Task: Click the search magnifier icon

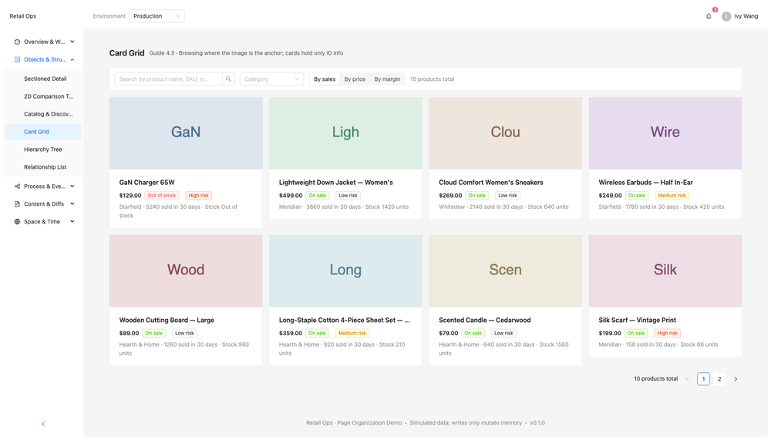Action: click(228, 79)
